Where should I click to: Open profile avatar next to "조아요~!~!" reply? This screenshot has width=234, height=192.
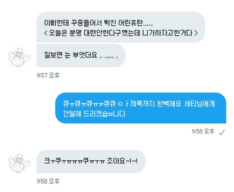(x=19, y=163)
